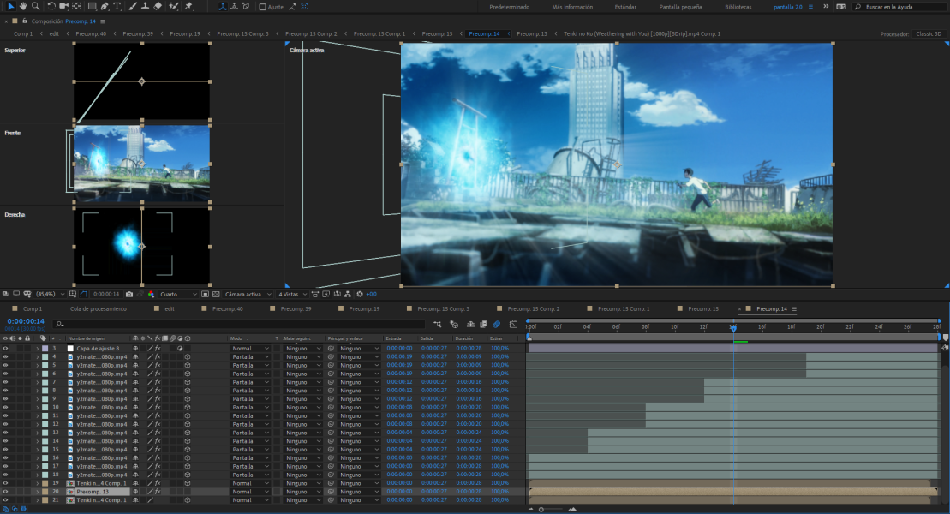Toggle visibility of layer Precomp. 13
Screen dimensions: 950x514
coord(5,492)
